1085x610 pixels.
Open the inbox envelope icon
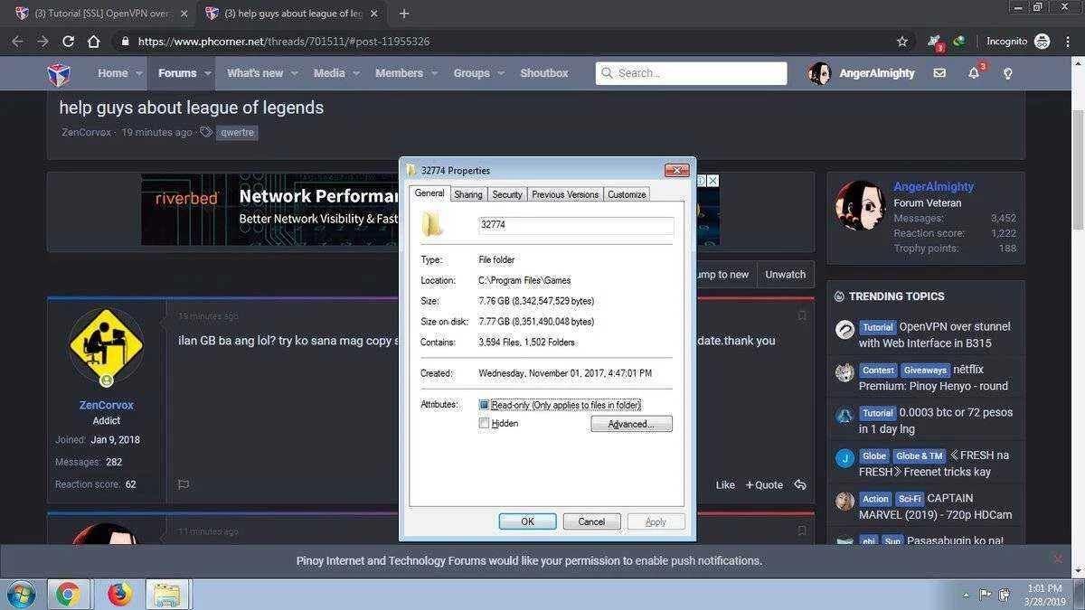[939, 73]
